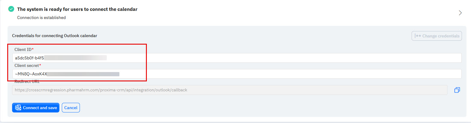Click the Redirect URL read-only field
This screenshot has height=123, width=471.
[x=229, y=90]
